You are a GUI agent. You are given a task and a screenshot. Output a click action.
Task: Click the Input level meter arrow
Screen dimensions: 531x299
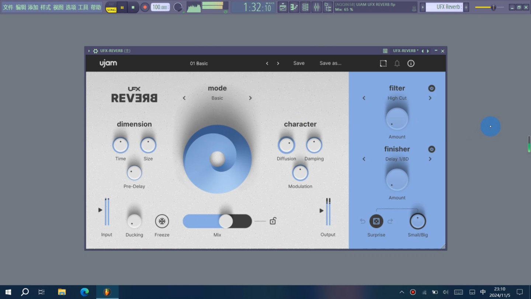click(100, 210)
